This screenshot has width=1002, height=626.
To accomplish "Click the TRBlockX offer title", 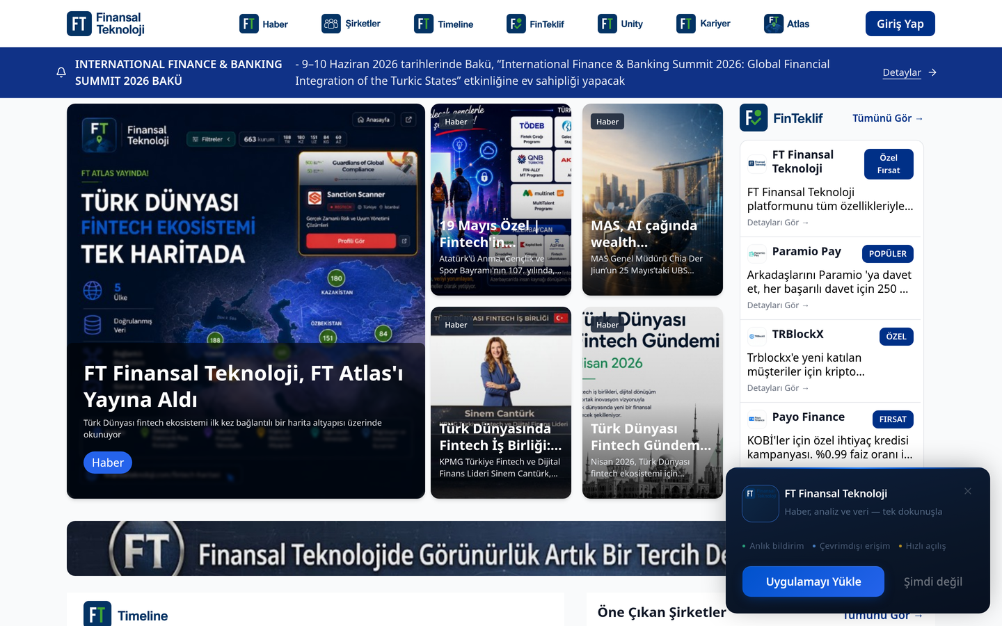I will point(798,334).
